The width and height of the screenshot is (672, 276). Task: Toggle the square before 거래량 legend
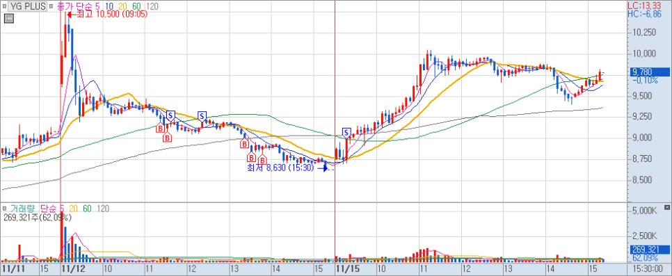coord(4,209)
